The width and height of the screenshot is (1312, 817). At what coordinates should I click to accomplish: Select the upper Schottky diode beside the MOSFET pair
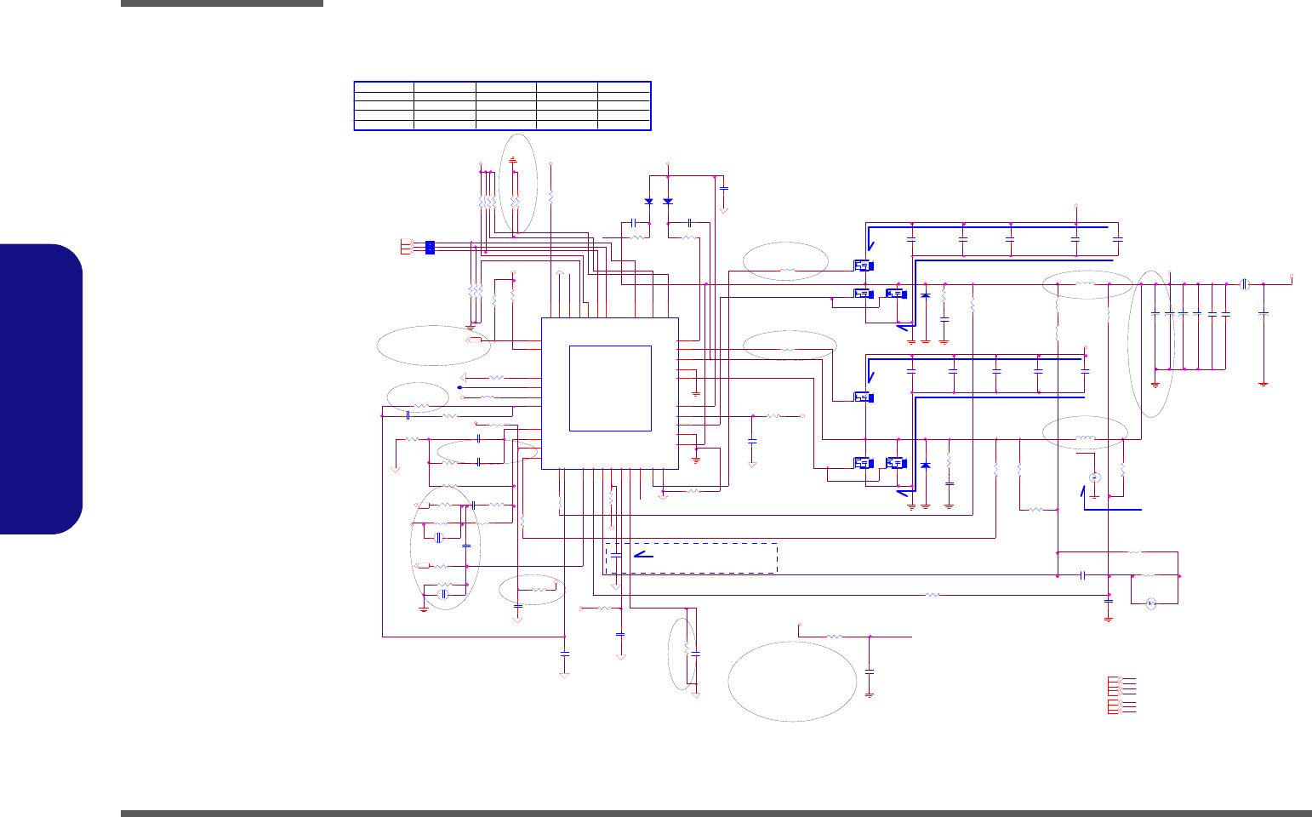click(x=926, y=295)
